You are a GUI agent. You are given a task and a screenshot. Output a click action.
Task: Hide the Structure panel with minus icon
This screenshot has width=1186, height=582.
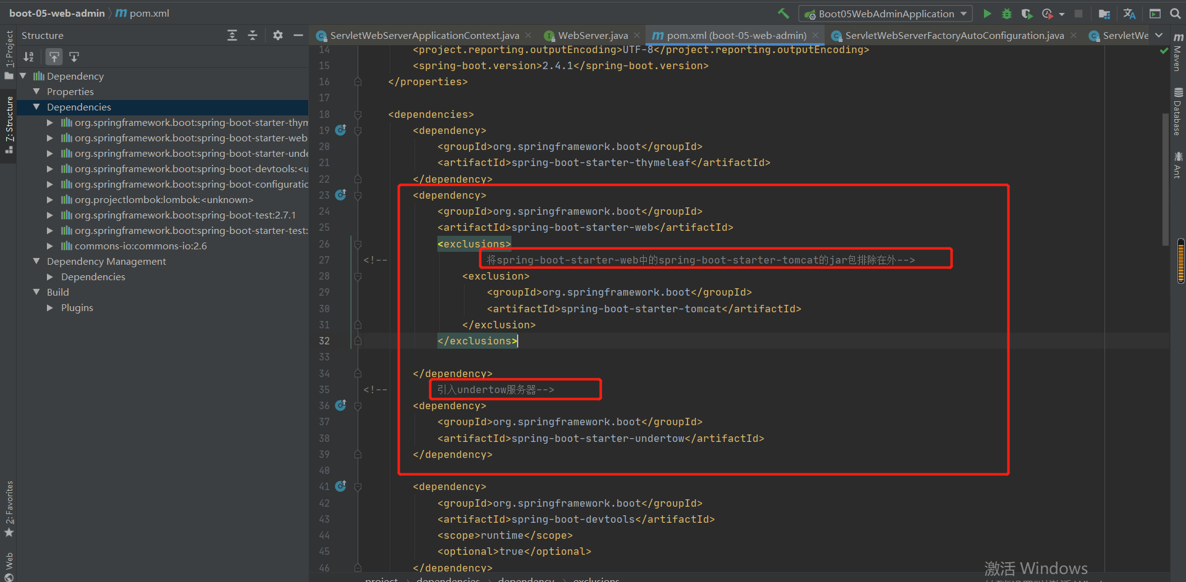(x=298, y=35)
